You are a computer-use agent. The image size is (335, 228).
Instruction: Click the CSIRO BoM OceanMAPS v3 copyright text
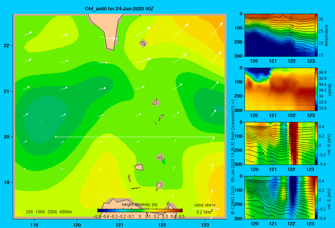coord(233,157)
